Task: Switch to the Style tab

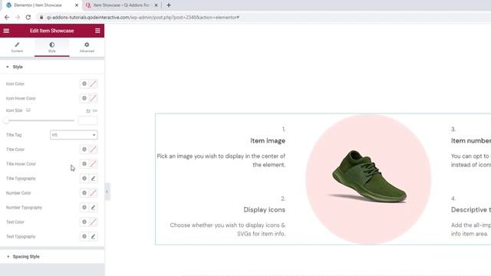Action: (52, 48)
